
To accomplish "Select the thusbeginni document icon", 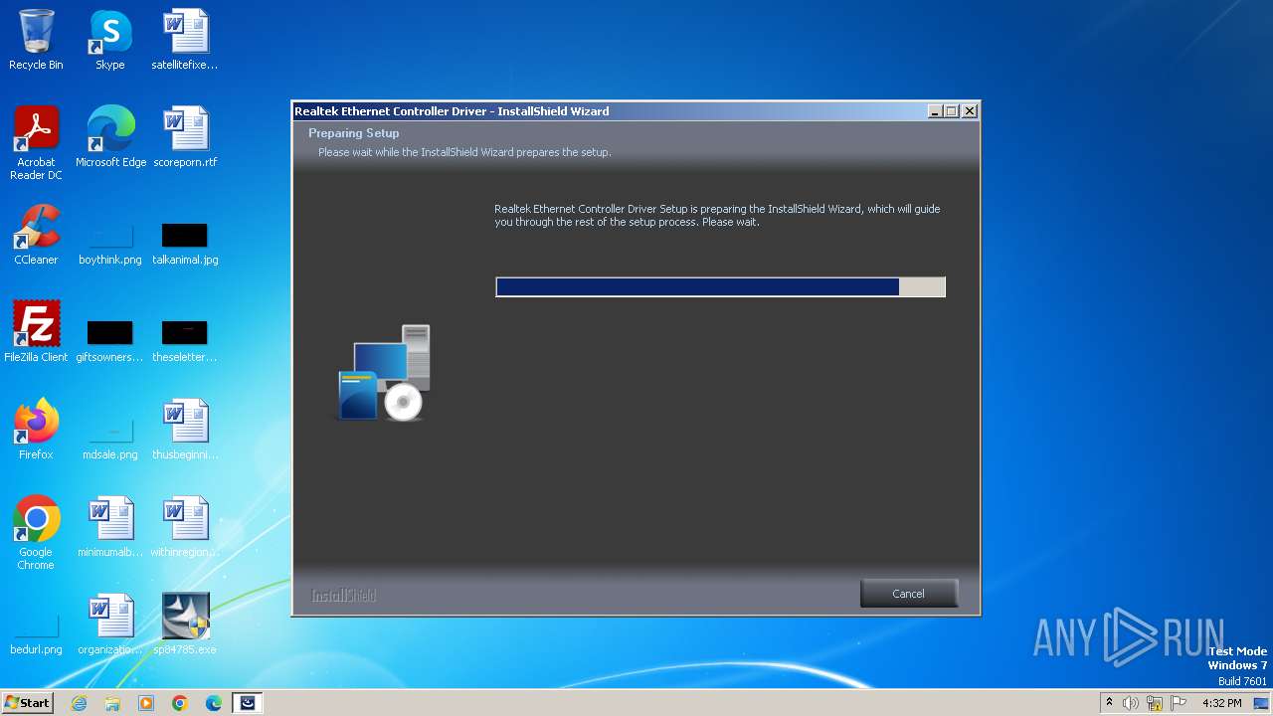I will [x=185, y=430].
